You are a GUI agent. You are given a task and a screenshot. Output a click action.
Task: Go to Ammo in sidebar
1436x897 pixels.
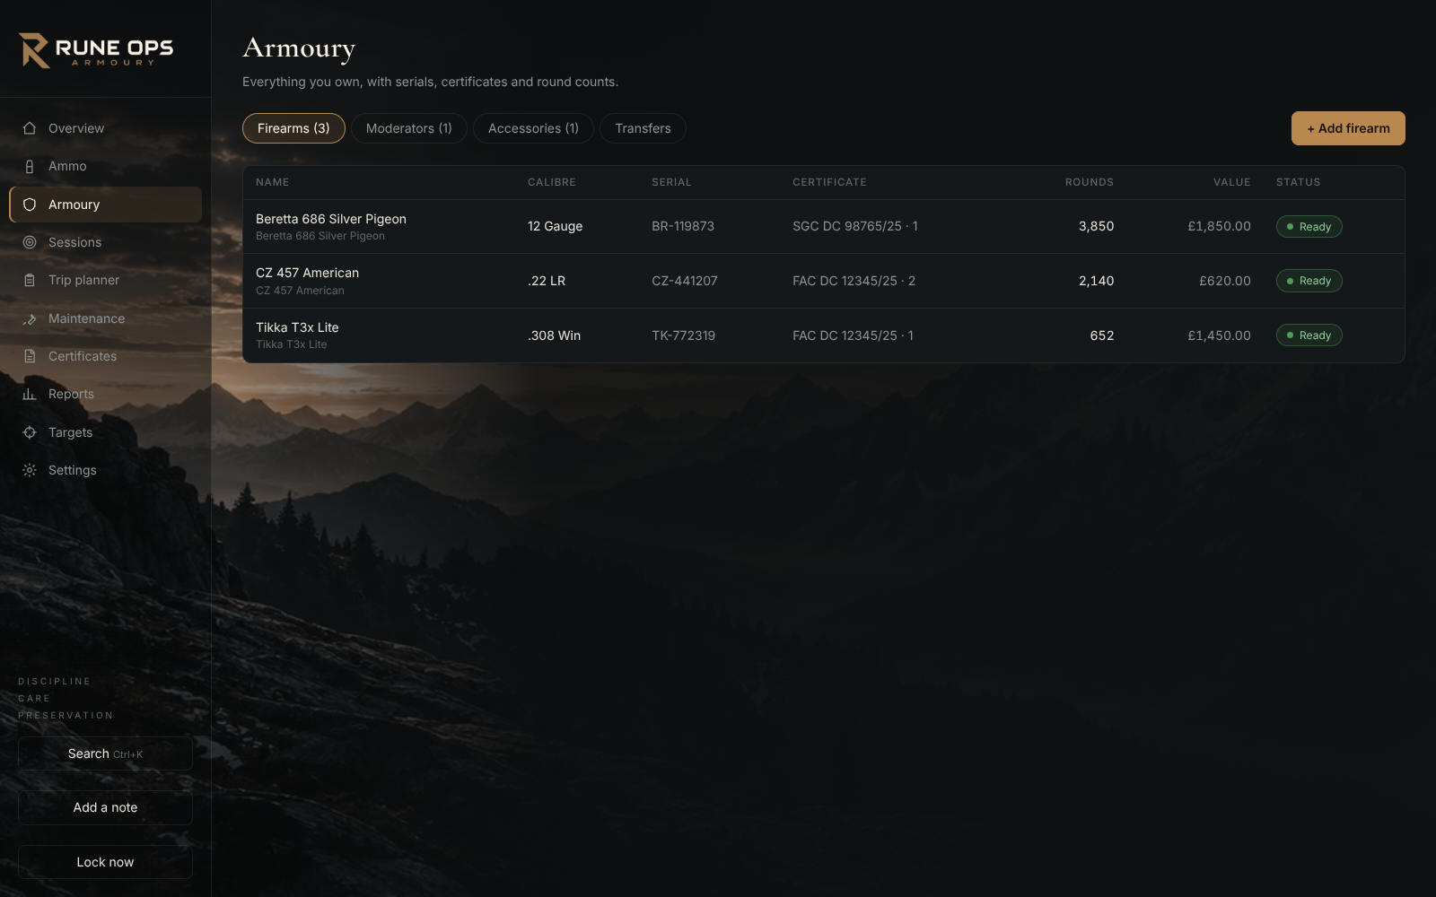click(105, 166)
